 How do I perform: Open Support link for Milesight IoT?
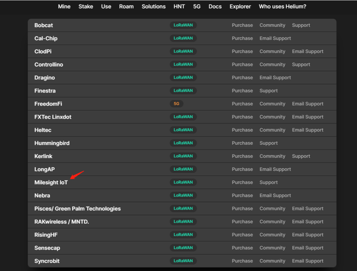[269, 182]
